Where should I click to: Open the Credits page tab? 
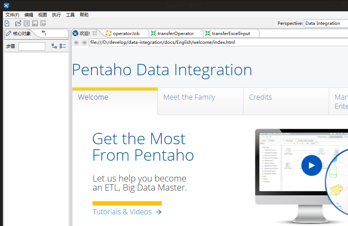286,101
